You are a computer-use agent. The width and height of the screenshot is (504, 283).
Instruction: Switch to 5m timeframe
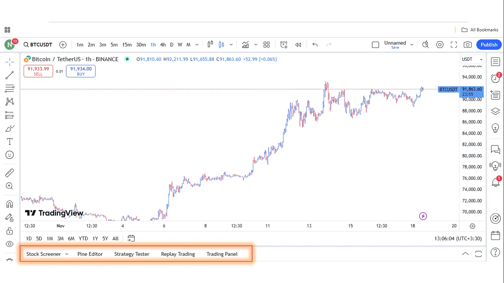pyautogui.click(x=114, y=45)
